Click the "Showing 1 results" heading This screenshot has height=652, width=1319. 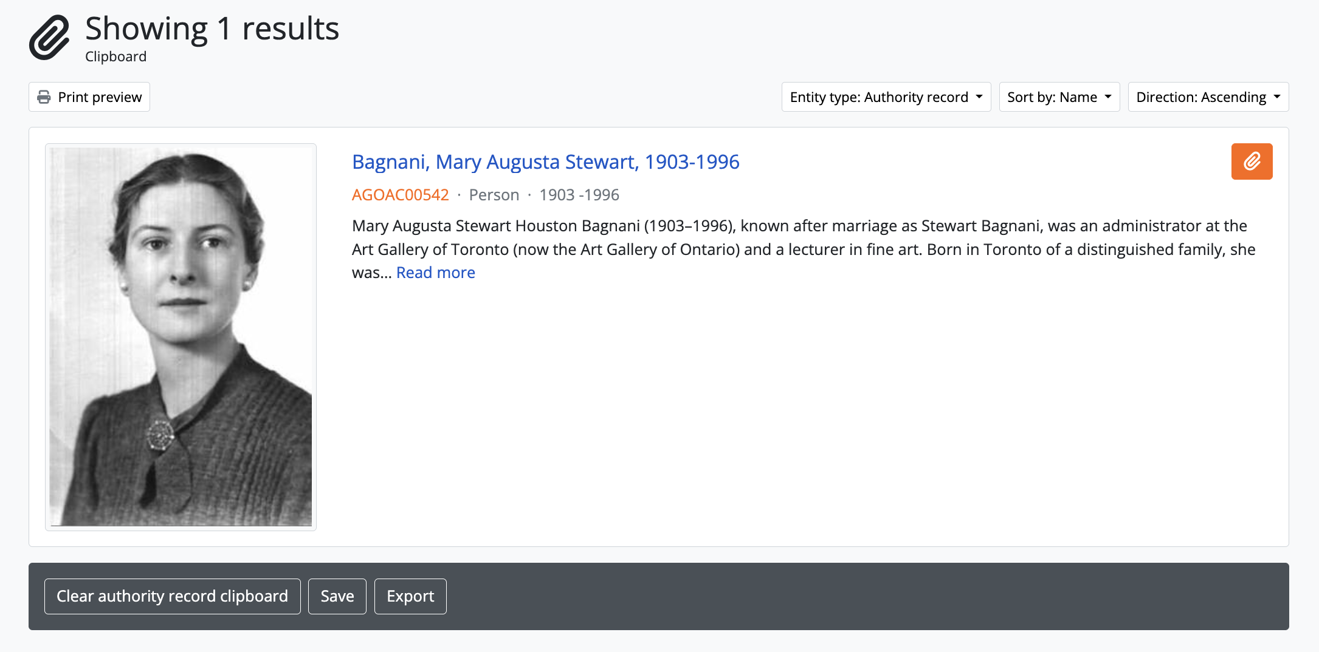click(212, 29)
